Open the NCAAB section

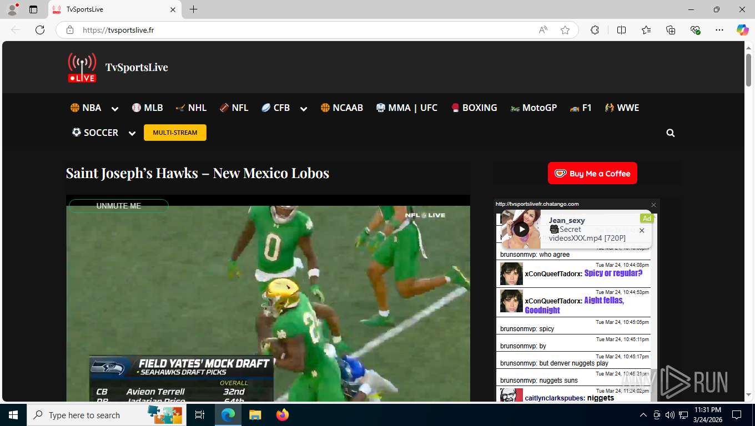341,108
